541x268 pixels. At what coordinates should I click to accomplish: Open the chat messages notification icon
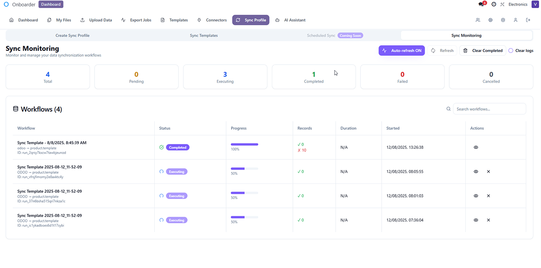point(481,4)
